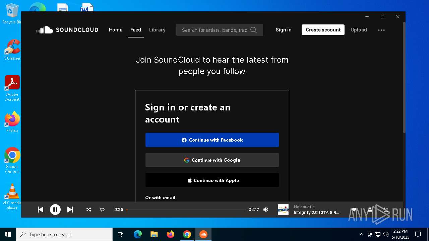
Task: Open Firefox from the taskbar
Action: (171, 234)
